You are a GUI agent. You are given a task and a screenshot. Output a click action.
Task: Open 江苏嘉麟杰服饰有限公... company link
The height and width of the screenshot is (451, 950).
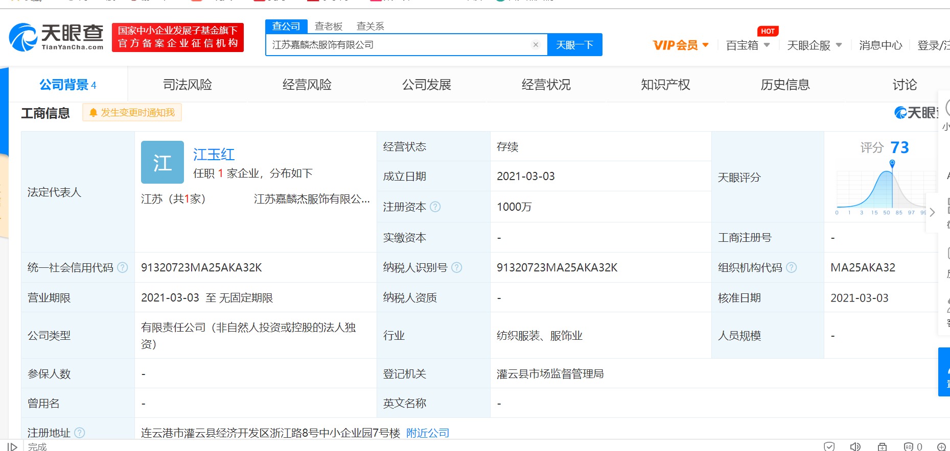tap(312, 199)
